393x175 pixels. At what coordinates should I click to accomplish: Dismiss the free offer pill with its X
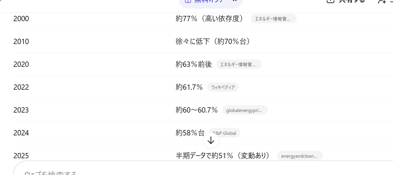click(x=235, y=1)
